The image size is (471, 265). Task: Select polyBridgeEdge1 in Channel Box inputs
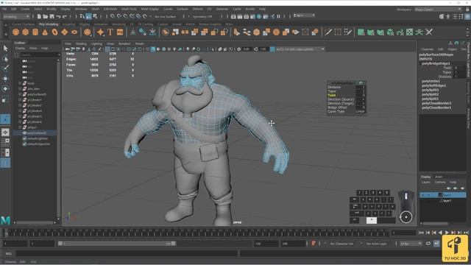[x=436, y=63]
